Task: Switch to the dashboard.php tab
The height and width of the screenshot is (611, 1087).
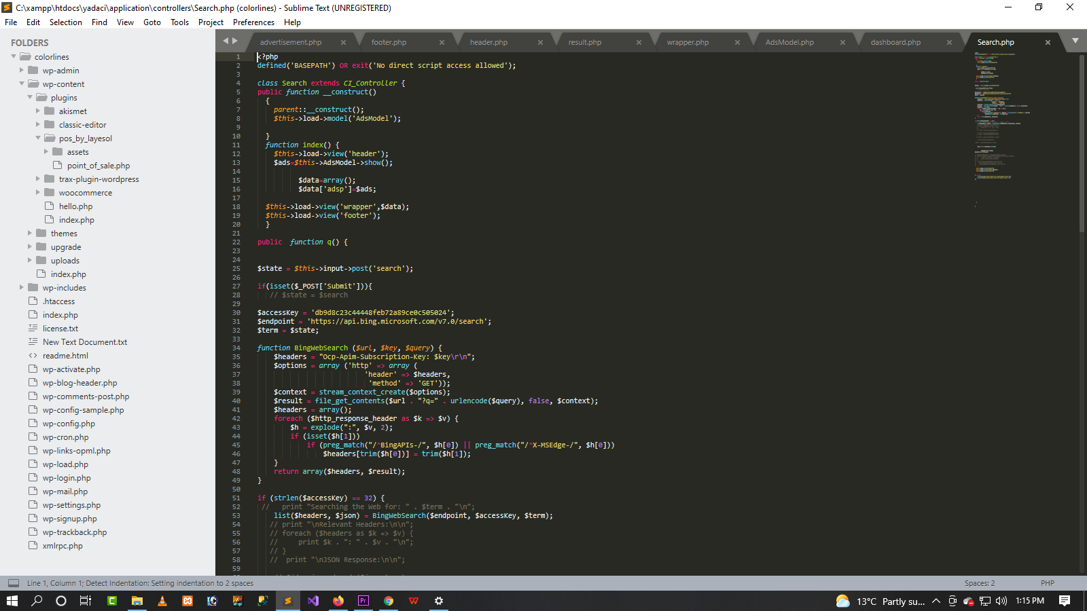Action: point(895,42)
